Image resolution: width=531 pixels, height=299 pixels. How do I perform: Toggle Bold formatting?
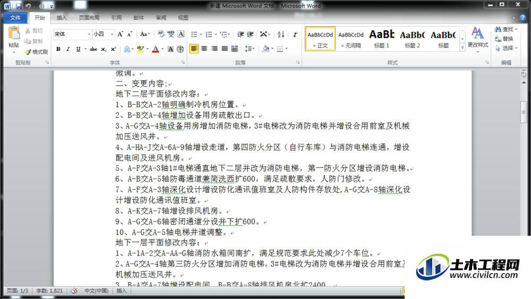point(58,49)
